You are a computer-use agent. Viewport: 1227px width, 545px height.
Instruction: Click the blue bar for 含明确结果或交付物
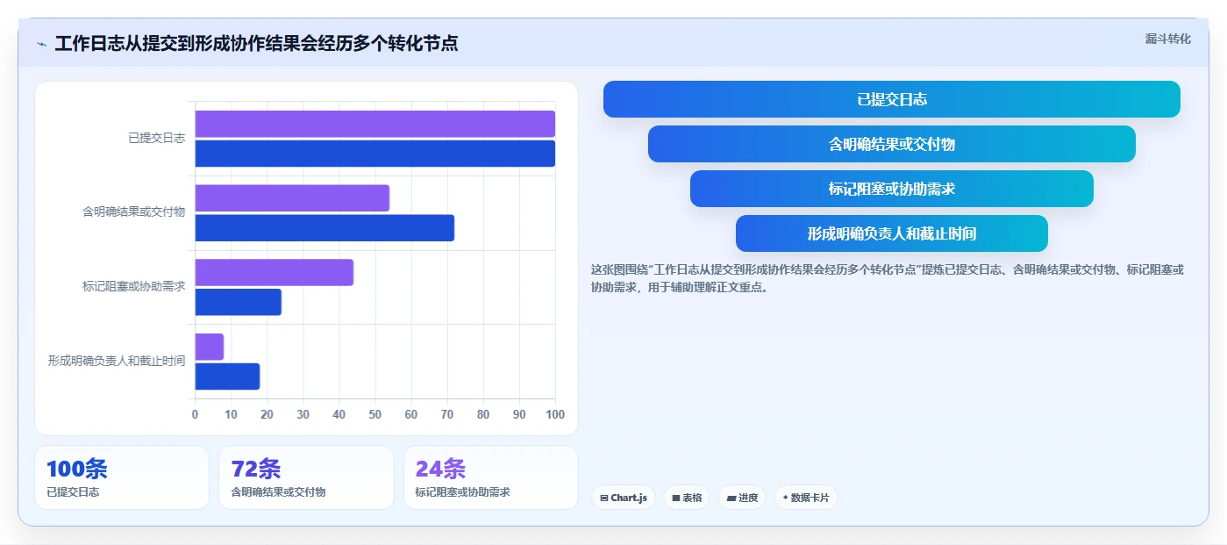coord(325,228)
